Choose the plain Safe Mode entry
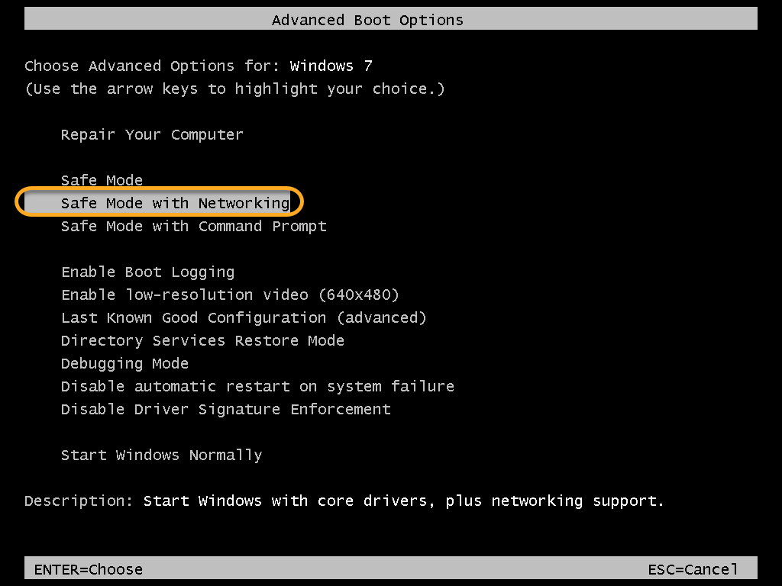This screenshot has height=586, width=782. 102,180
